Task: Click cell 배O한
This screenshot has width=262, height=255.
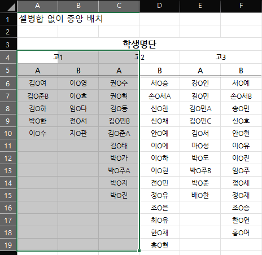Action: [x=200, y=195]
